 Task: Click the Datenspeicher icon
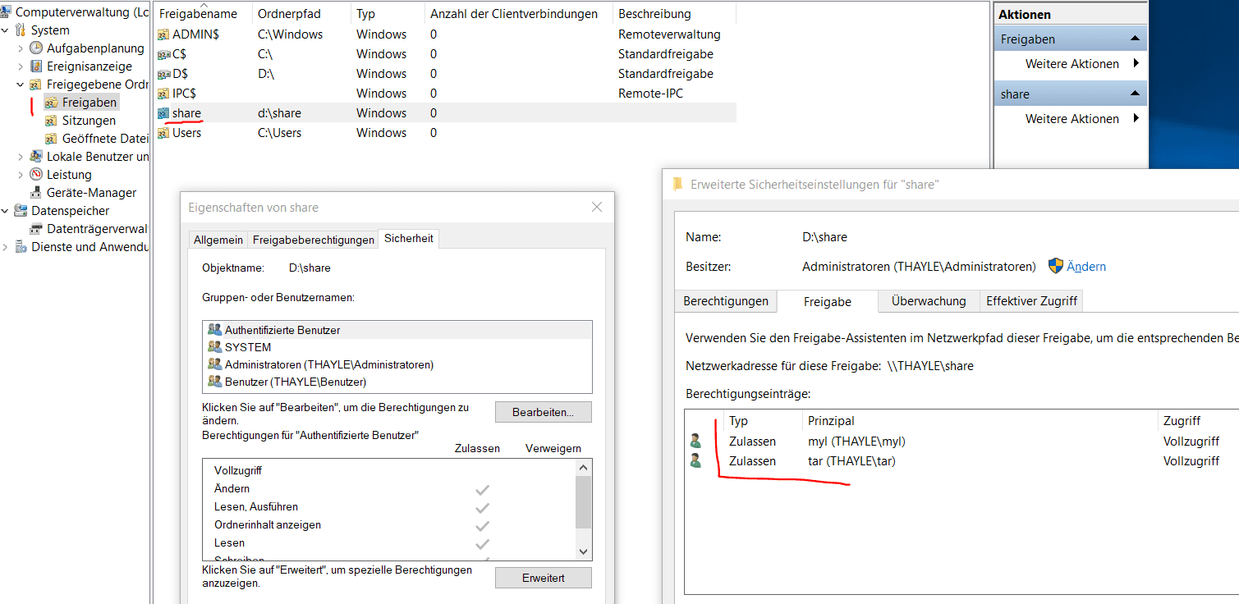click(21, 211)
